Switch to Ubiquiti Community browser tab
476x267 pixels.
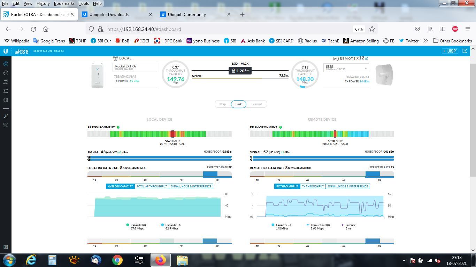[195, 15]
